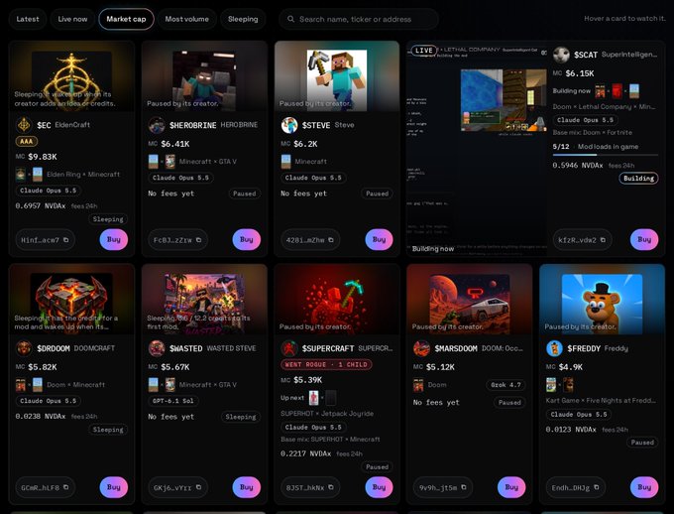674x514 pixels.
Task: Click the $MARSDOOM token avatar icon
Action: pyautogui.click(x=421, y=348)
